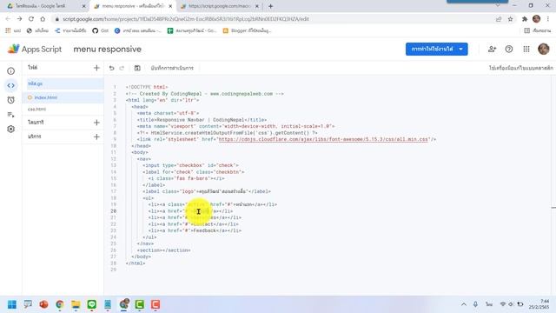Open the Google account avatar

pos(543,49)
